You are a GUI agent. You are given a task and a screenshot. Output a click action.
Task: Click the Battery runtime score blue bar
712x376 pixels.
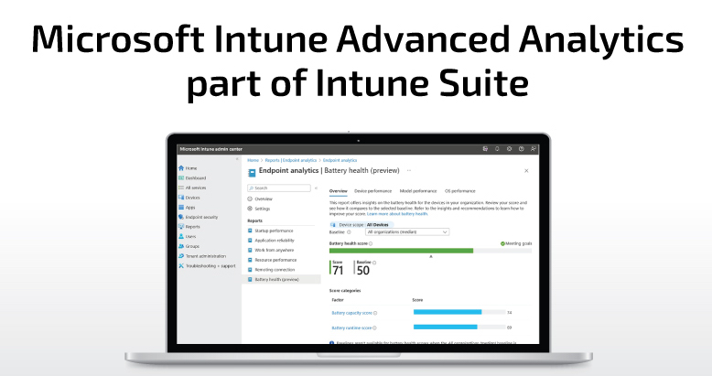[446, 327]
